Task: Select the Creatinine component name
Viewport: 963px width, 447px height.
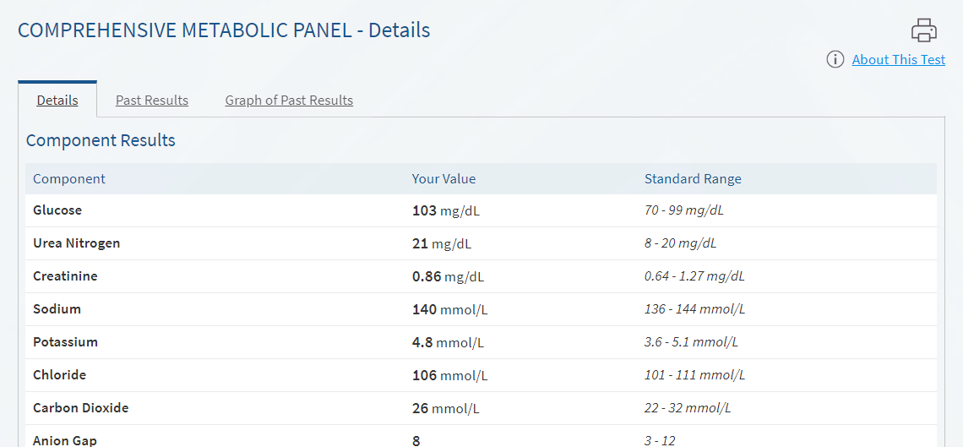Action: [65, 276]
